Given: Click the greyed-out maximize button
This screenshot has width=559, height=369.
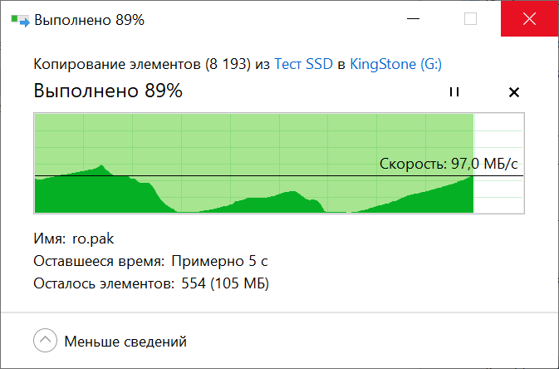Looking at the screenshot, I should coord(471,18).
